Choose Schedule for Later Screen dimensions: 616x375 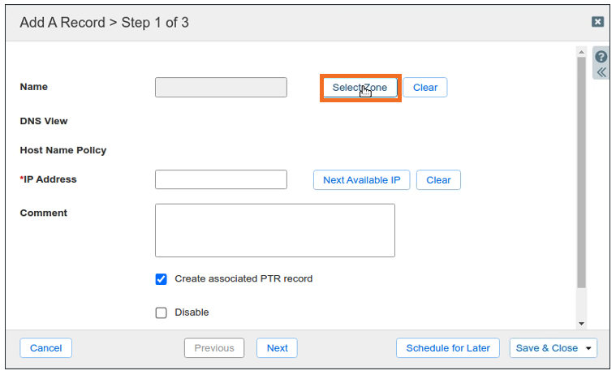pos(448,348)
